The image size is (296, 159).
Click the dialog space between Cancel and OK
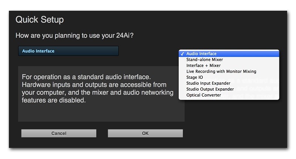click(x=102, y=133)
